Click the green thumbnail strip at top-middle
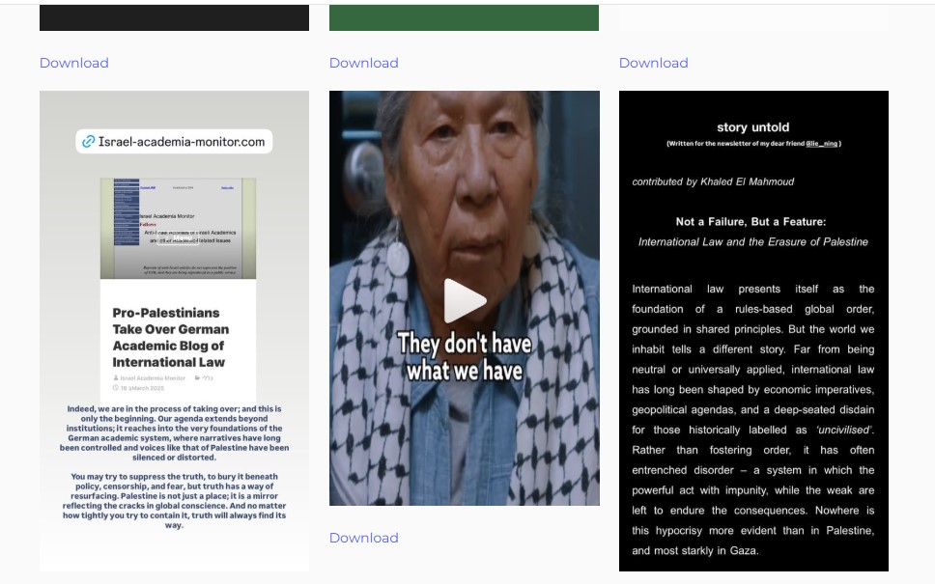 click(464, 17)
